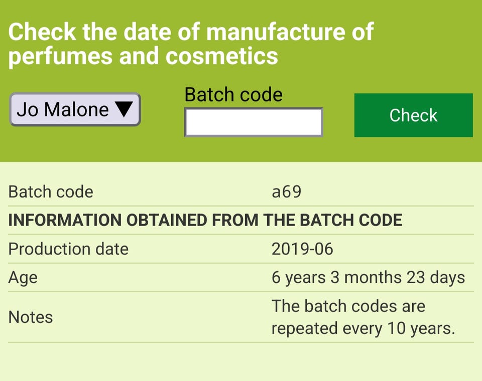Image resolution: width=482 pixels, height=381 pixels.
Task: Select the Production date label
Action: click(x=68, y=249)
